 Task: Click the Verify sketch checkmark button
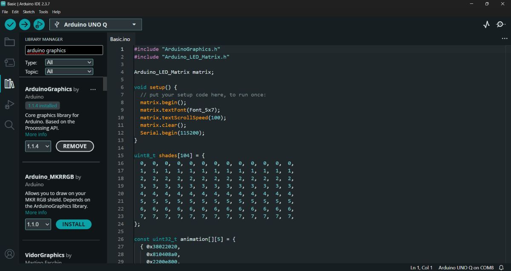(10, 25)
